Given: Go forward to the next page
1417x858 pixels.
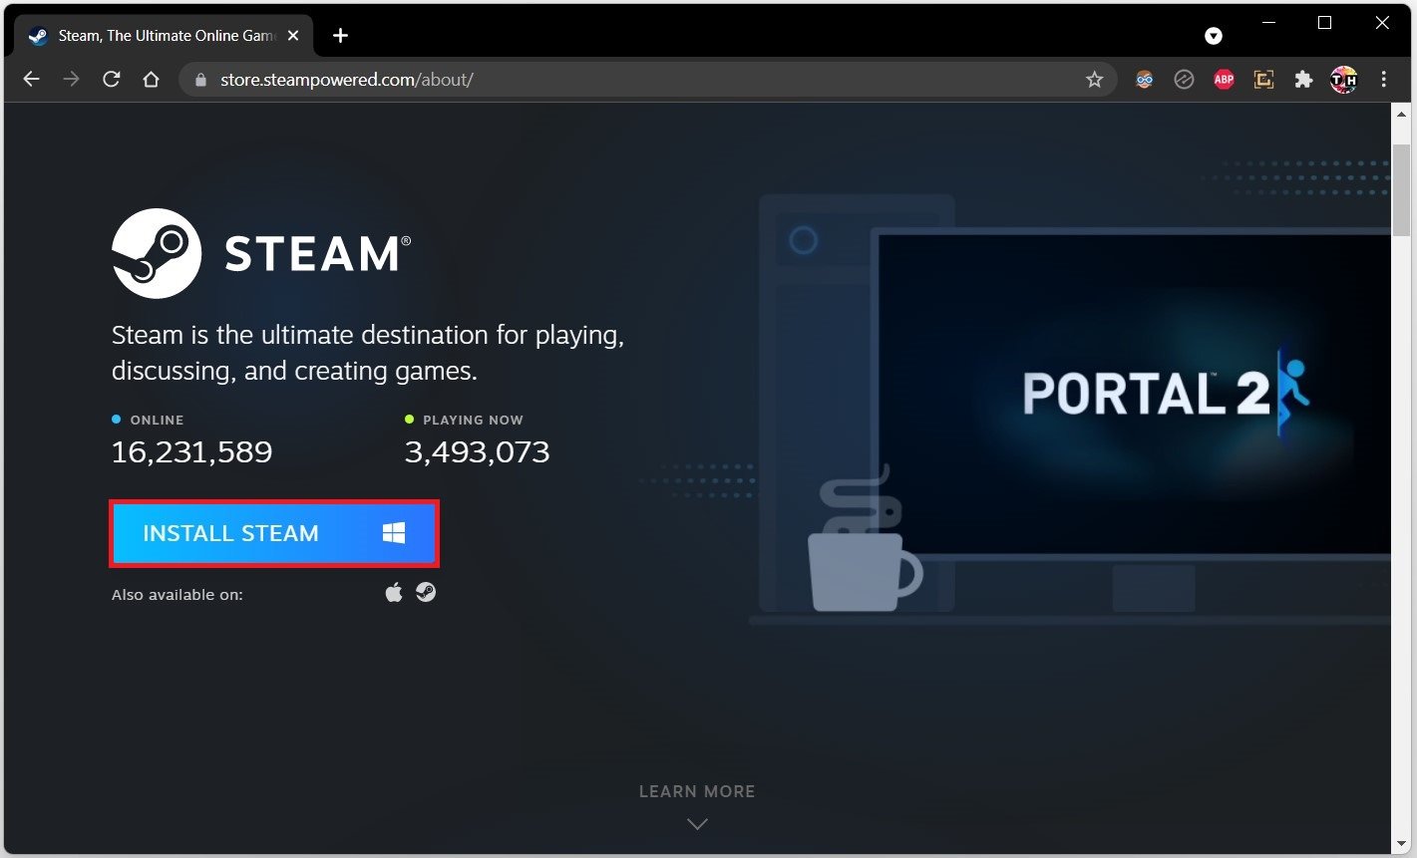Looking at the screenshot, I should pyautogui.click(x=71, y=80).
